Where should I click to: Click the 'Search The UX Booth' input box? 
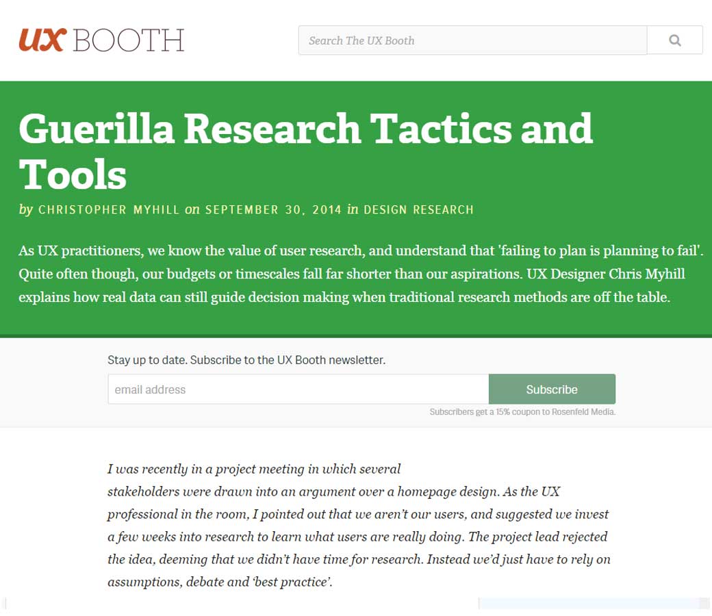(x=472, y=40)
